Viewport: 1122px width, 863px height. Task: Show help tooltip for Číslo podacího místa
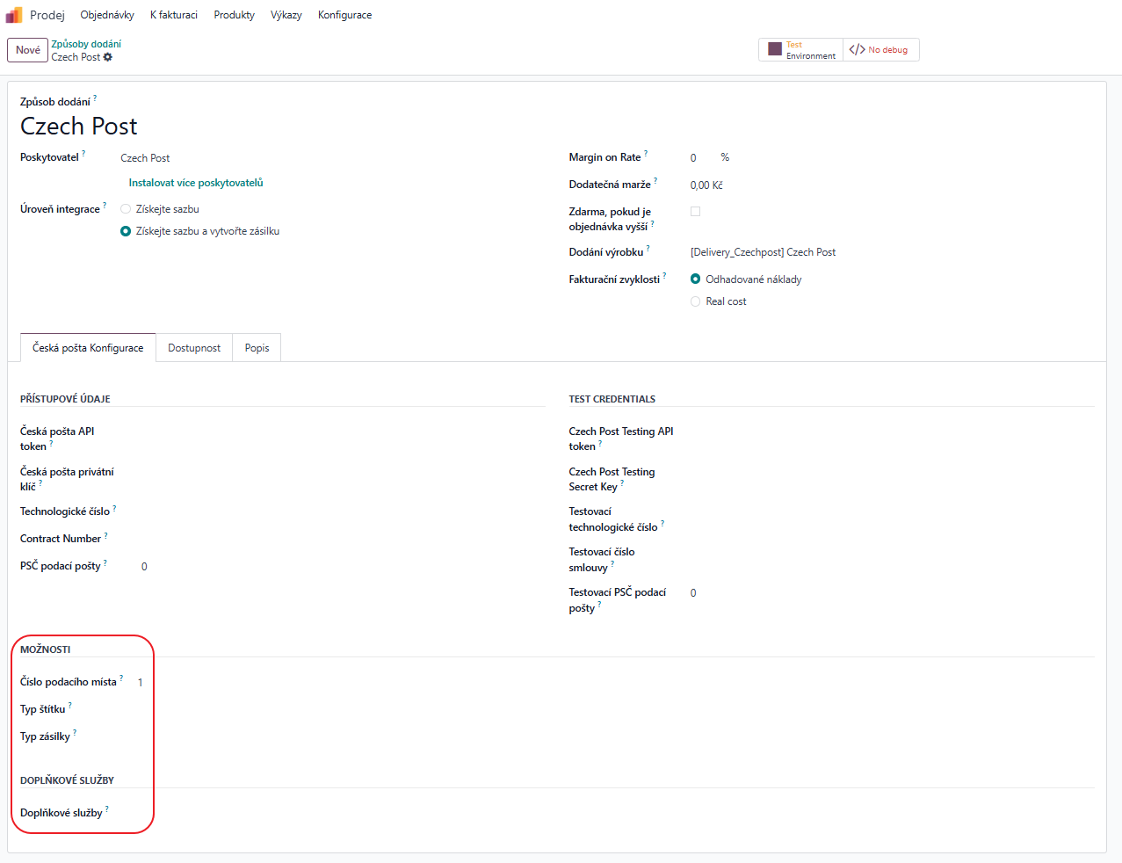121,678
